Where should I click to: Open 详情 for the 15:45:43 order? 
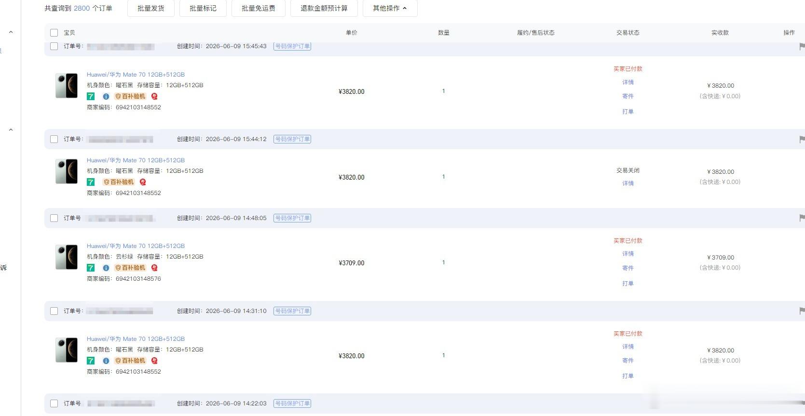click(628, 82)
